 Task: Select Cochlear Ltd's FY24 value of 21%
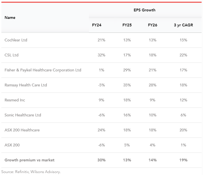(x=101, y=40)
